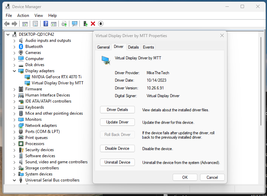Image resolution: width=267 pixels, height=196 pixels.
Task: Open the Properties toolbar icon
Action: click(x=35, y=24)
